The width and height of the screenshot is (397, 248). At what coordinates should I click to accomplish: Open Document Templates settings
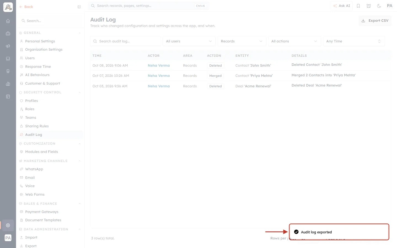point(43,220)
